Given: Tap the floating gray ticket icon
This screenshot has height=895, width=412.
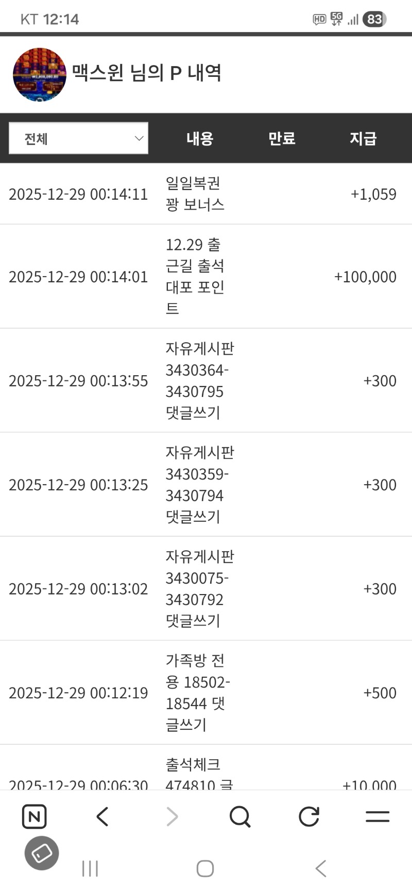Looking at the screenshot, I should 42,853.
